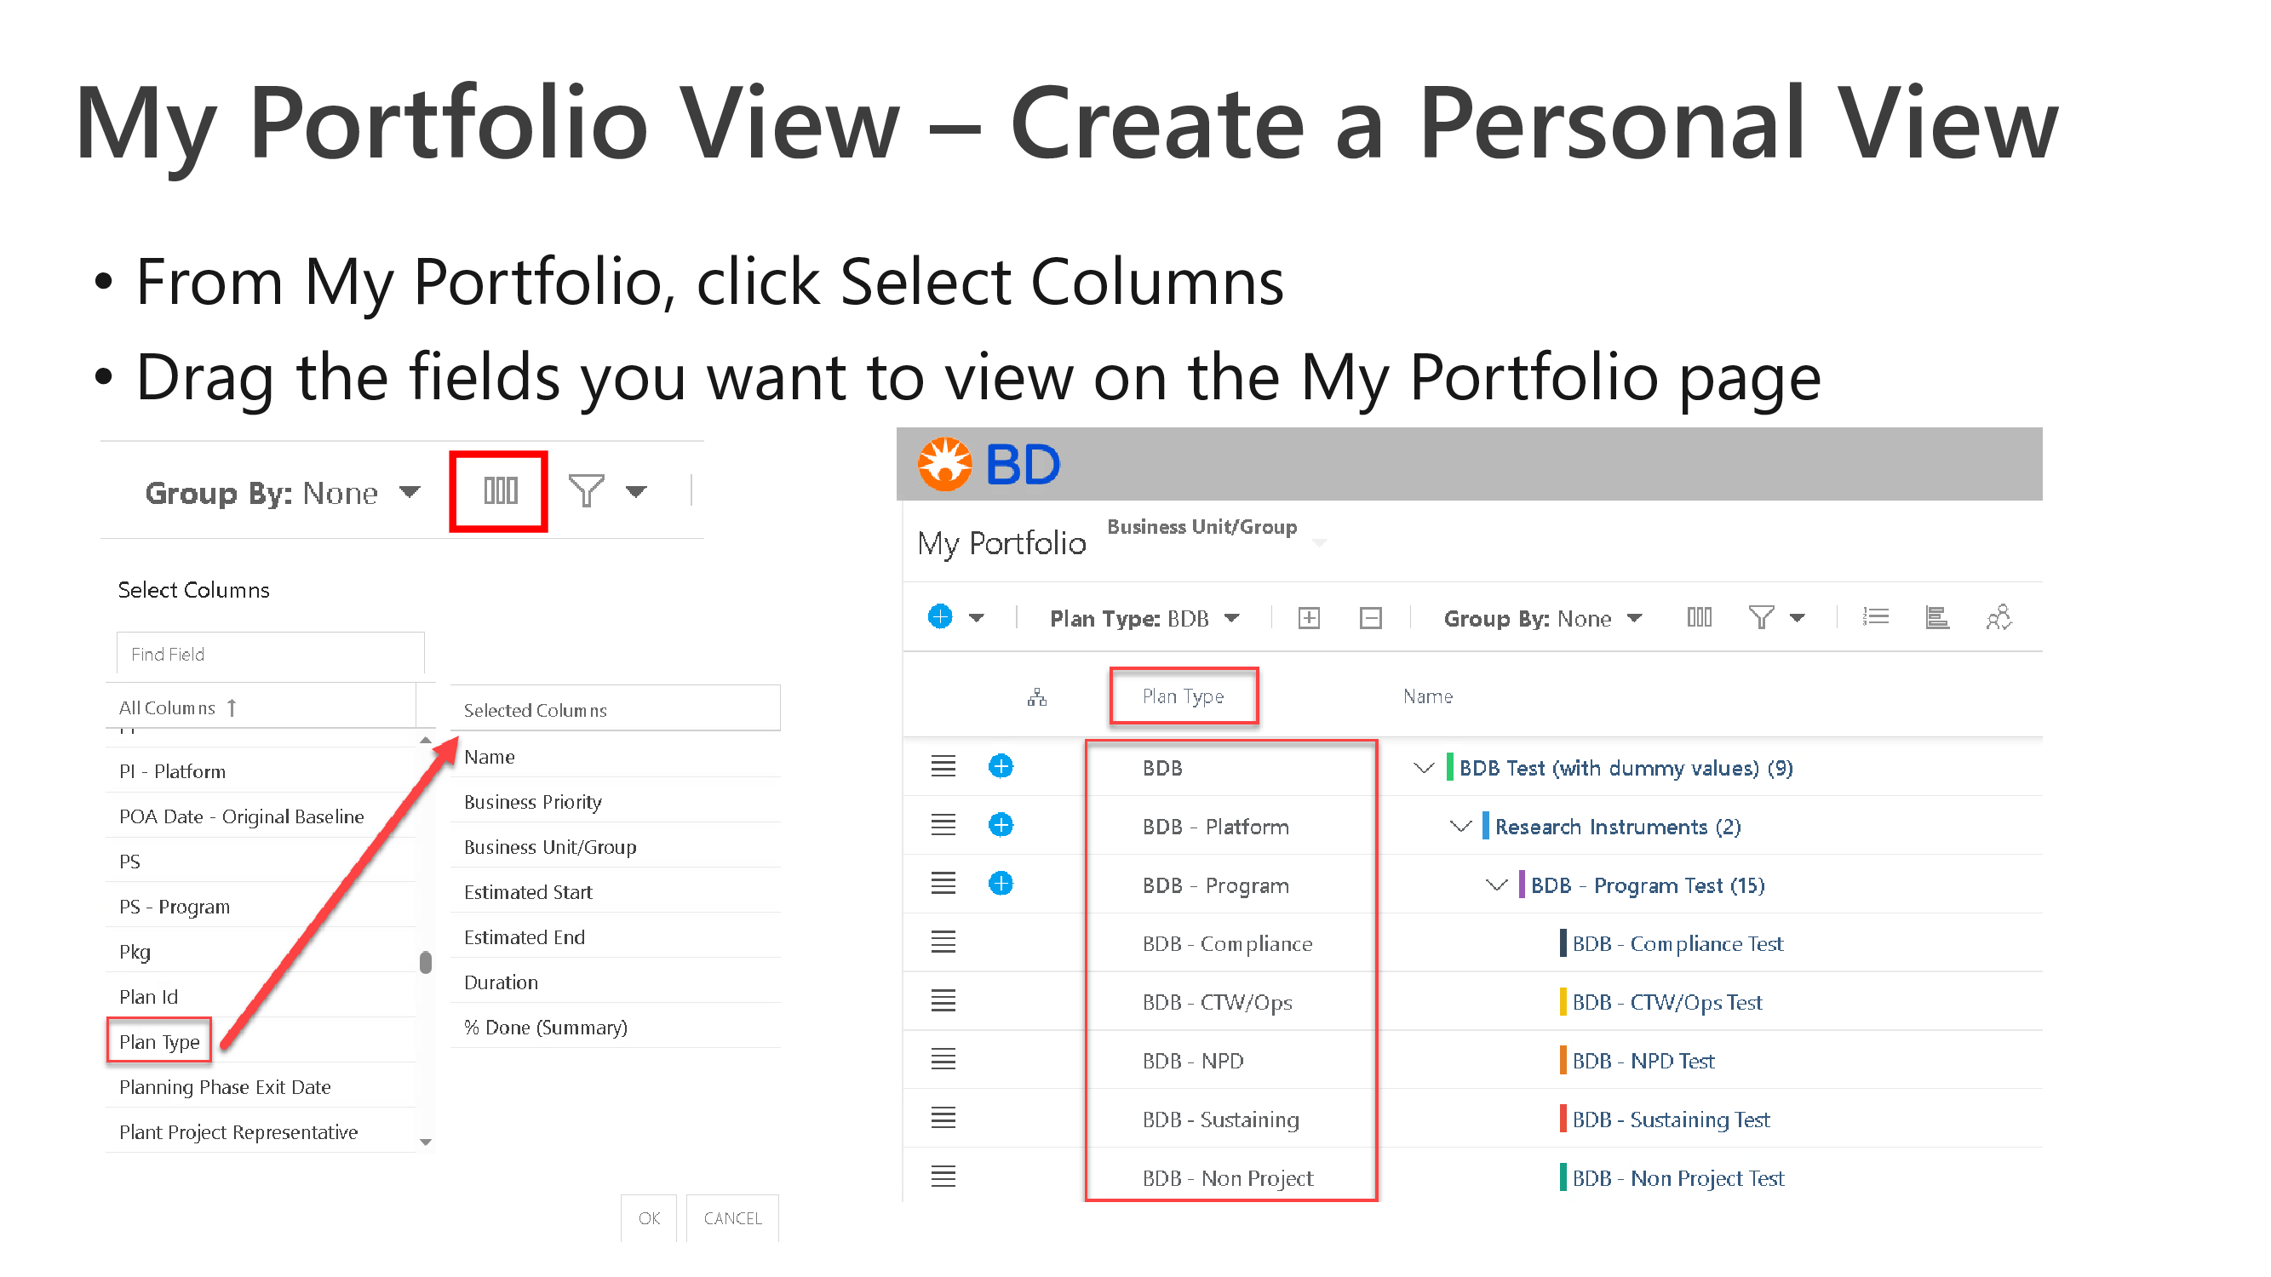Open filter dropdown arrow in left panel
The height and width of the screenshot is (1277, 2271).
pyautogui.click(x=637, y=492)
